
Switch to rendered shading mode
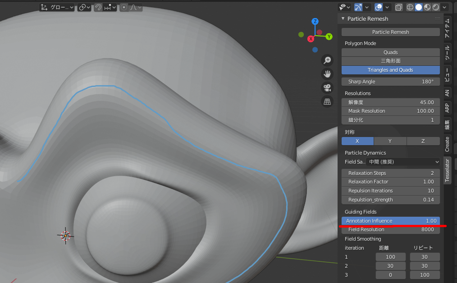[x=436, y=7]
